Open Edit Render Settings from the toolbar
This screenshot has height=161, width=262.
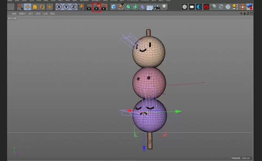[105, 7]
